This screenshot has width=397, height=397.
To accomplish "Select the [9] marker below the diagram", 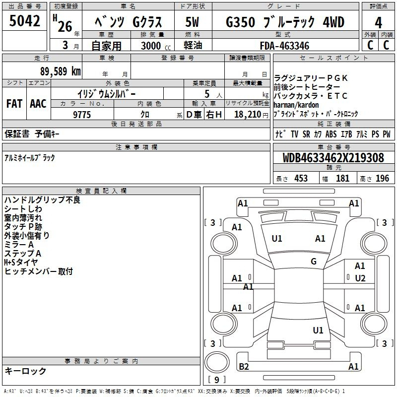I will [216, 380].
